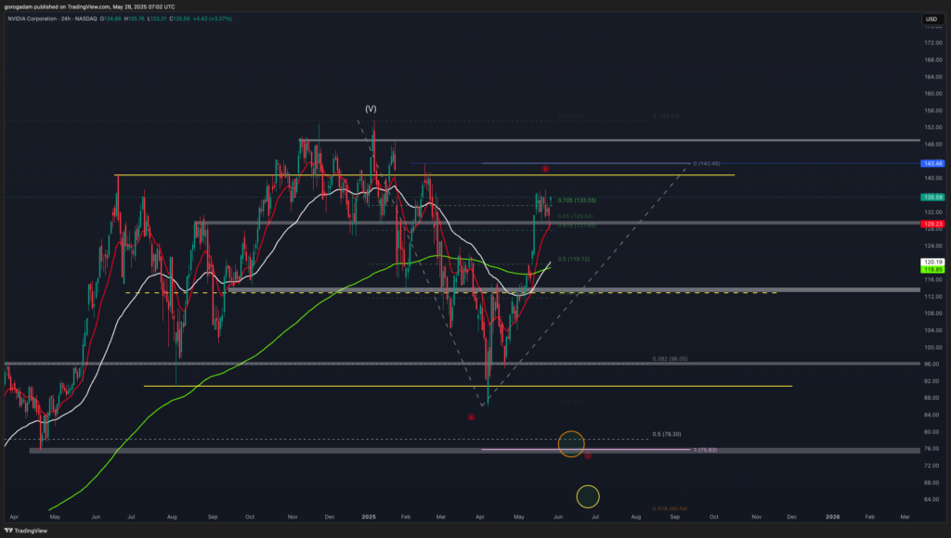Screen dimensions: 951x538
Task: Select the red circled C wave marker
Action: click(588, 455)
